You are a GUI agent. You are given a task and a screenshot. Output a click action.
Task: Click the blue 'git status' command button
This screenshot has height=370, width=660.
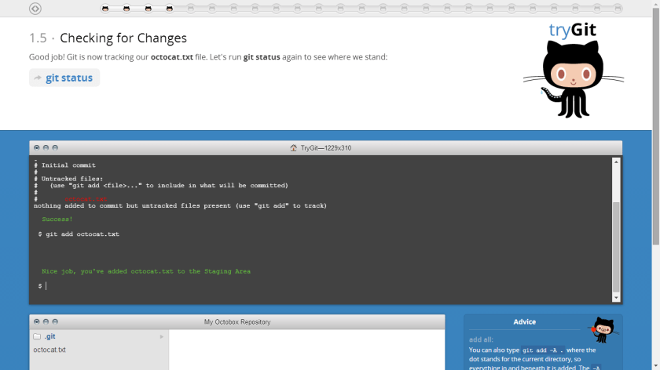[x=64, y=78]
